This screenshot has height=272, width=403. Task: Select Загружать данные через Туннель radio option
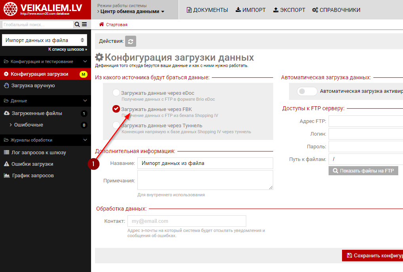[x=116, y=125]
